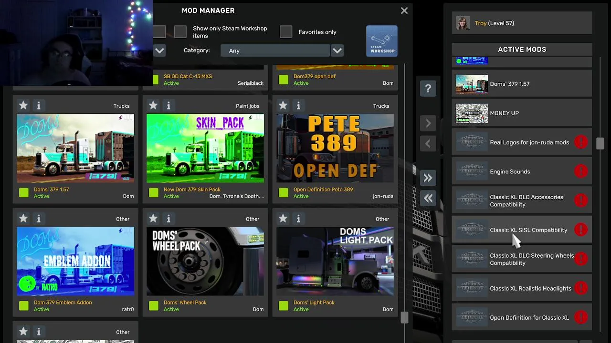Click Classic XL SISL Compatibility name
611x343 pixels.
tap(528, 230)
